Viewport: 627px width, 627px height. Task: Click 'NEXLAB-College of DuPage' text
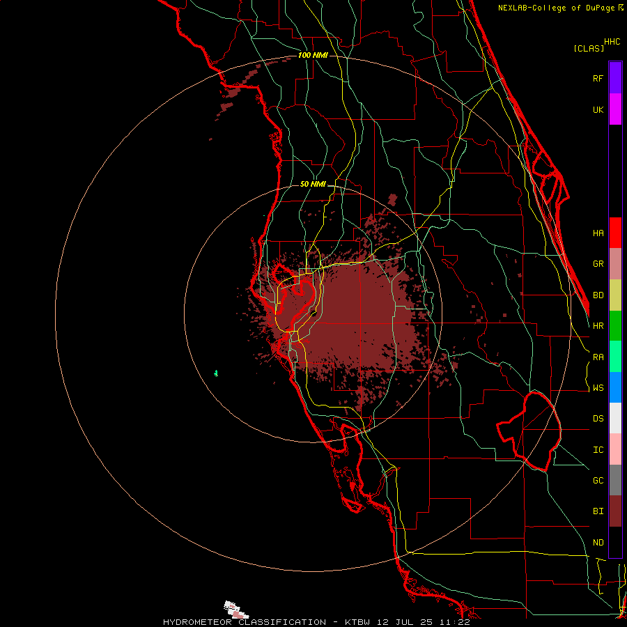[557, 8]
